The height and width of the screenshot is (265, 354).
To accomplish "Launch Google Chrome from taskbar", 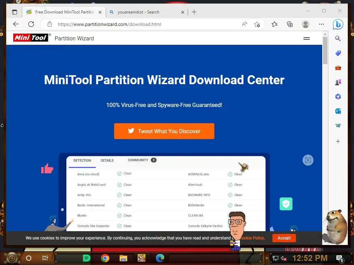I will click(105, 258).
